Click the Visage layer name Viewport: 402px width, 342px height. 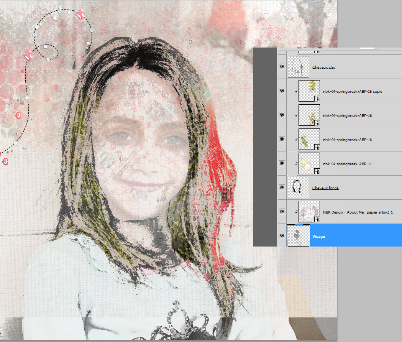[x=318, y=236]
